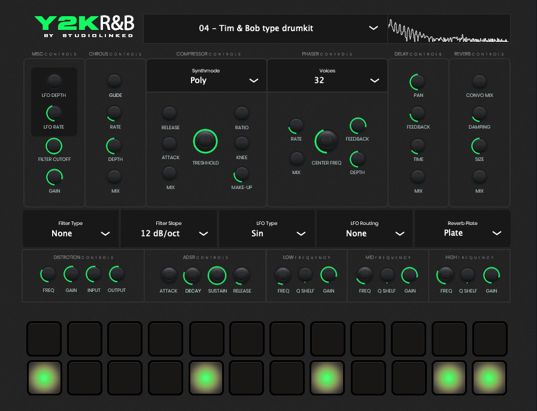Click the compressor Treshhold knob
This screenshot has height=411, width=537.
pyautogui.click(x=205, y=141)
